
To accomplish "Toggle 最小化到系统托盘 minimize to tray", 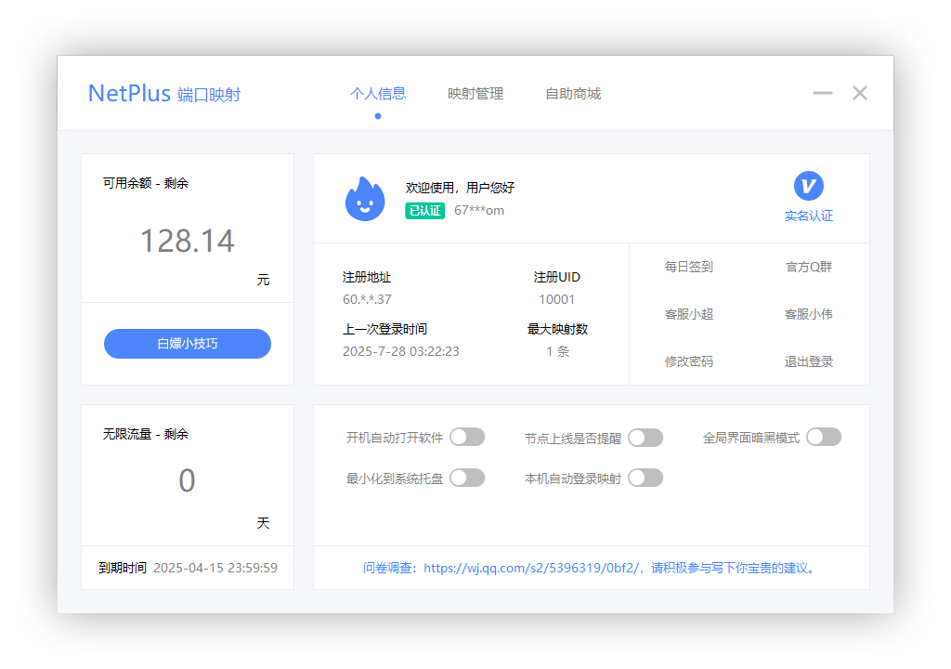I will click(467, 478).
